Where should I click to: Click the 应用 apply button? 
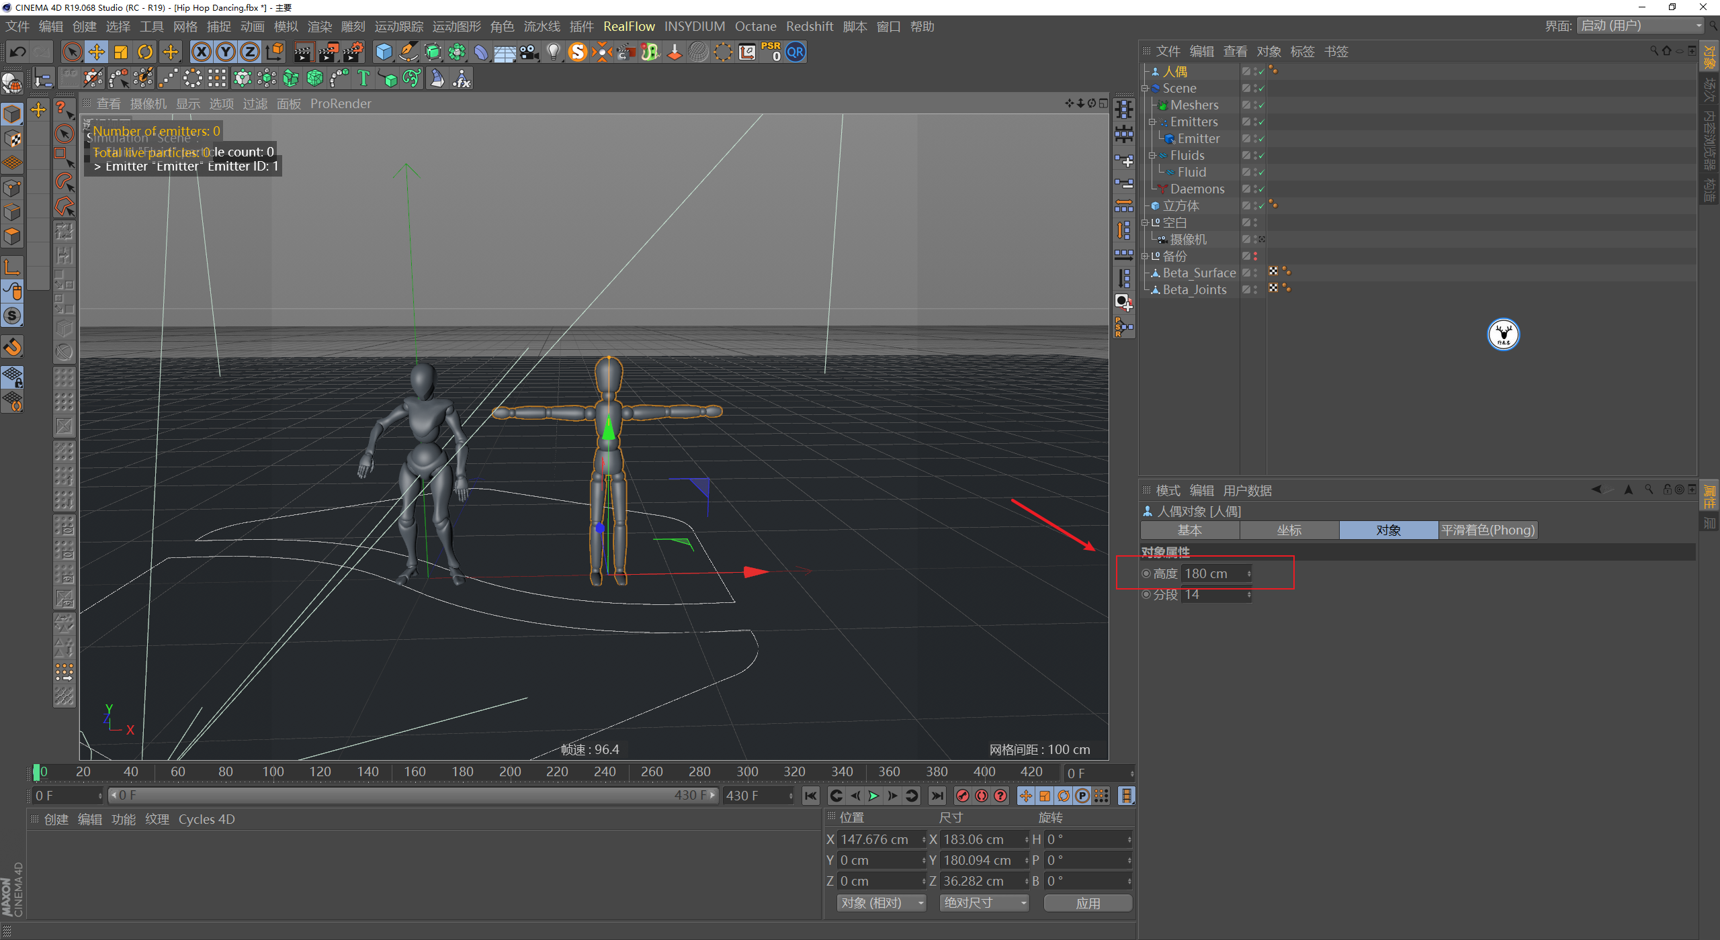point(1087,903)
